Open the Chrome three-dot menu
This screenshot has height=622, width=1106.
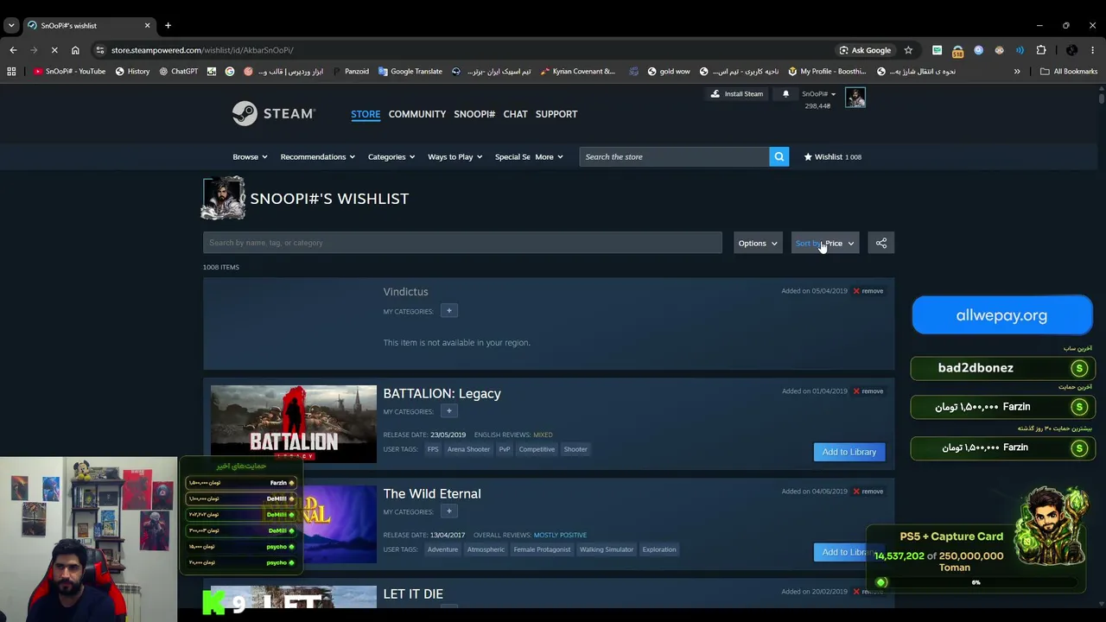coord(1093,50)
